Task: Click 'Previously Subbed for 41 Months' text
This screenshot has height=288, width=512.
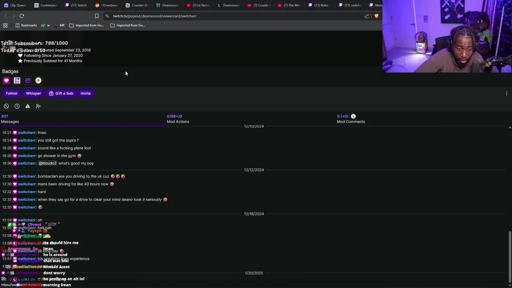Action: point(53,61)
